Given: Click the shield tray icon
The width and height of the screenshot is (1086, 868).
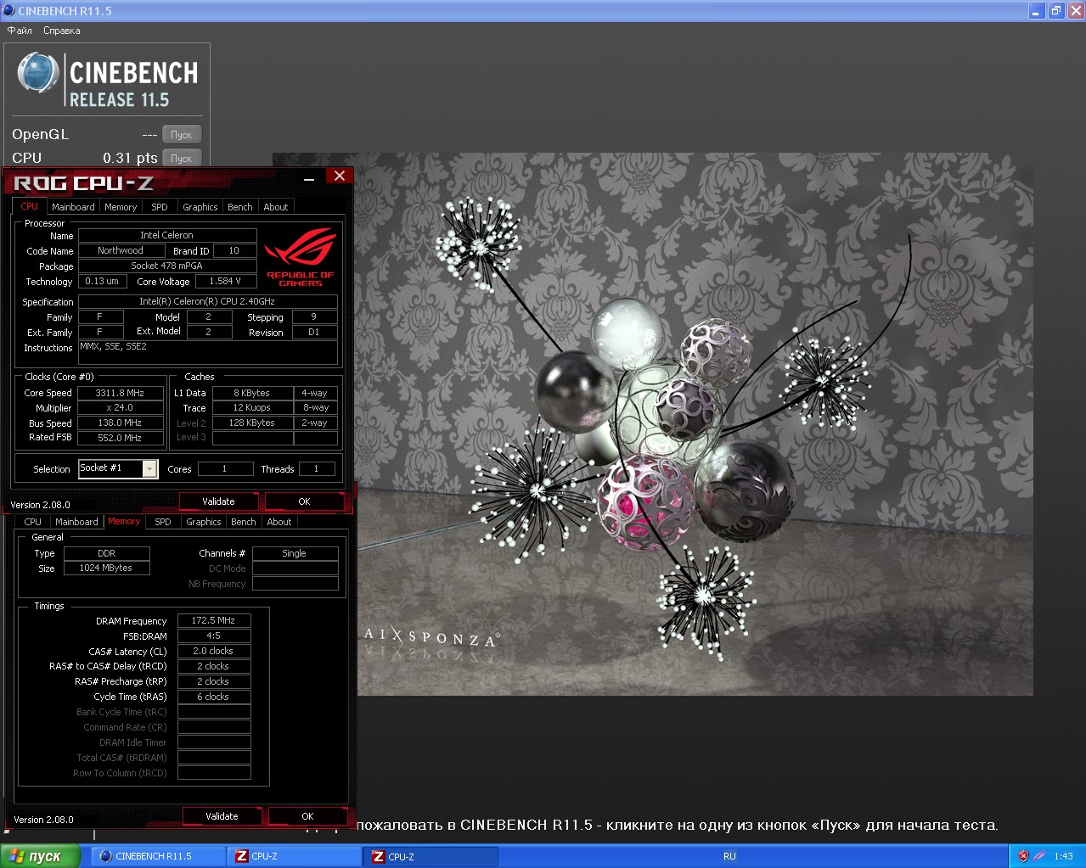Looking at the screenshot, I should 1023,856.
